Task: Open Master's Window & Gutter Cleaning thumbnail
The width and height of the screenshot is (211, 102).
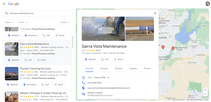Action: (12, 97)
